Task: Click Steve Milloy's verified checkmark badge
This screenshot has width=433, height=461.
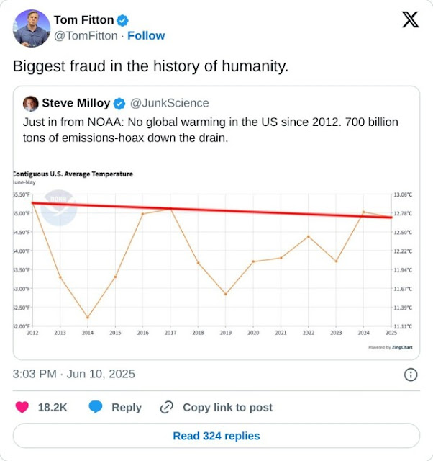Action: point(119,103)
